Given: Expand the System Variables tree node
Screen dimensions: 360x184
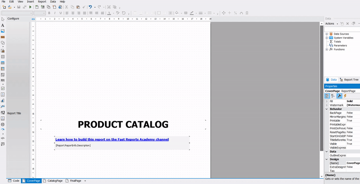Looking at the screenshot, I should 326,38.
